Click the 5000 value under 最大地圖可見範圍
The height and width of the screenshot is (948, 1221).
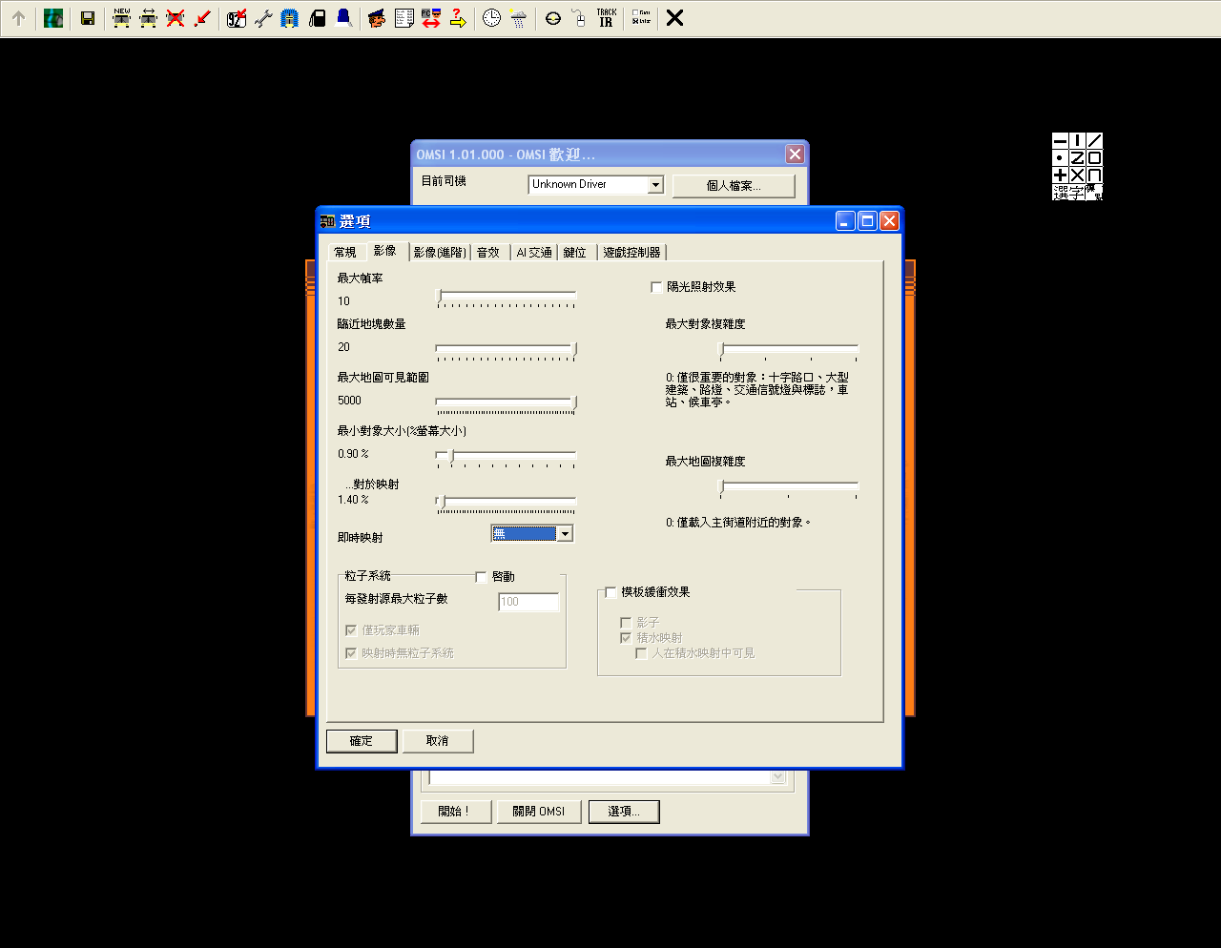click(349, 401)
